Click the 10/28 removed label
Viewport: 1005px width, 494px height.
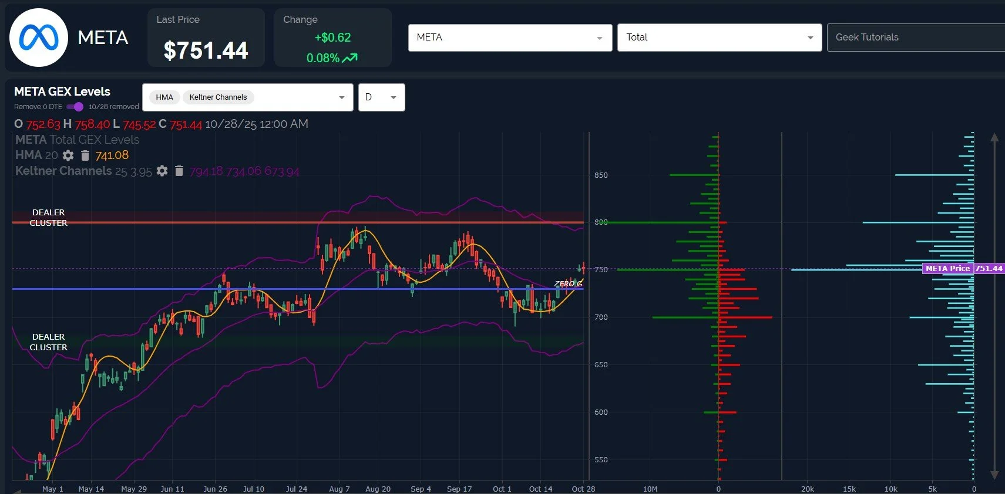pyautogui.click(x=114, y=107)
